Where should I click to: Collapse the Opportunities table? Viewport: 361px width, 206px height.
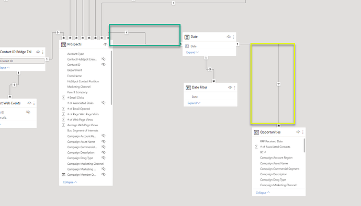(263, 192)
